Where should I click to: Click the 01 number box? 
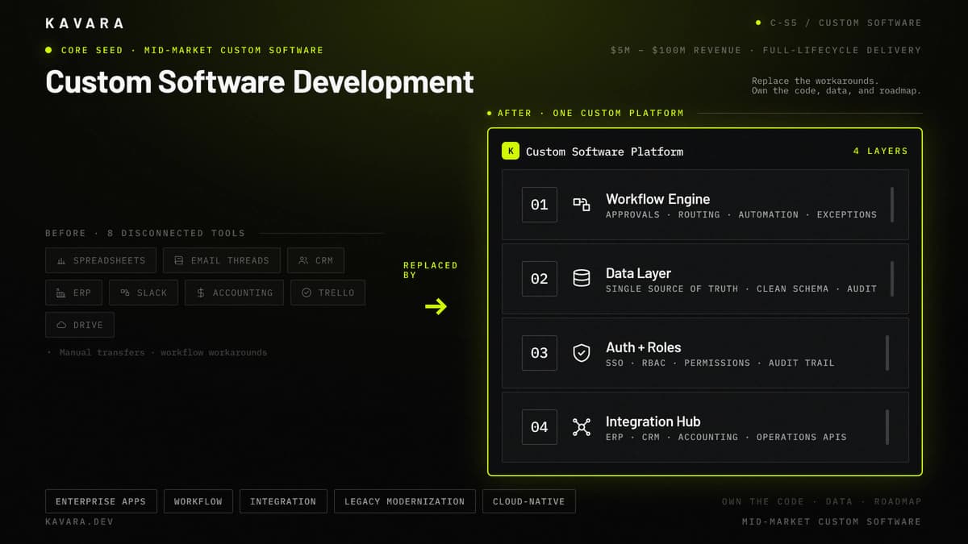click(540, 205)
